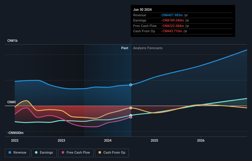Click the Free Cash Flow label in tooltip
252x161 pixels.
(145, 26)
